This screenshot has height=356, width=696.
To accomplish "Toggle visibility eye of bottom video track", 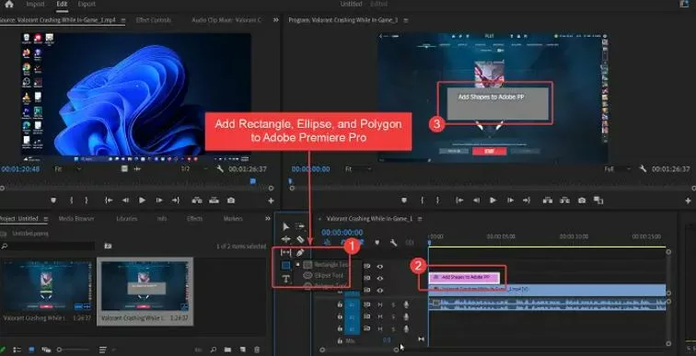I will pos(380,291).
